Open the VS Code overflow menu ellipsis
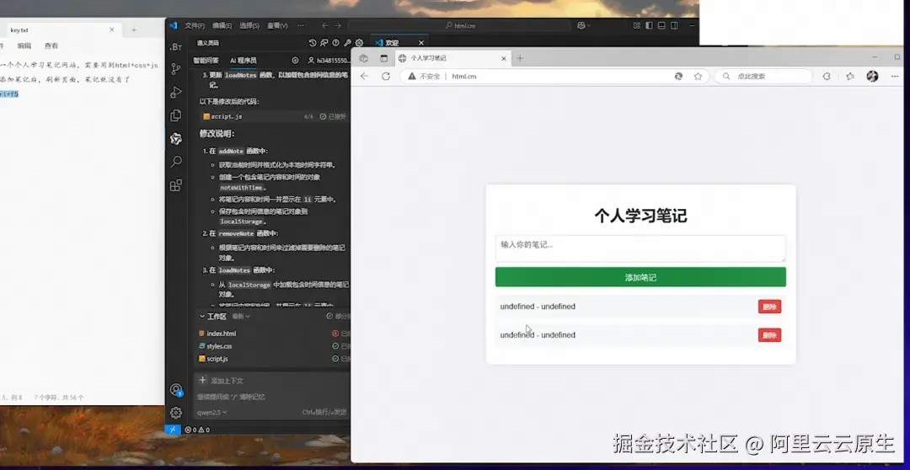910x470 pixels. pyautogui.click(x=301, y=25)
